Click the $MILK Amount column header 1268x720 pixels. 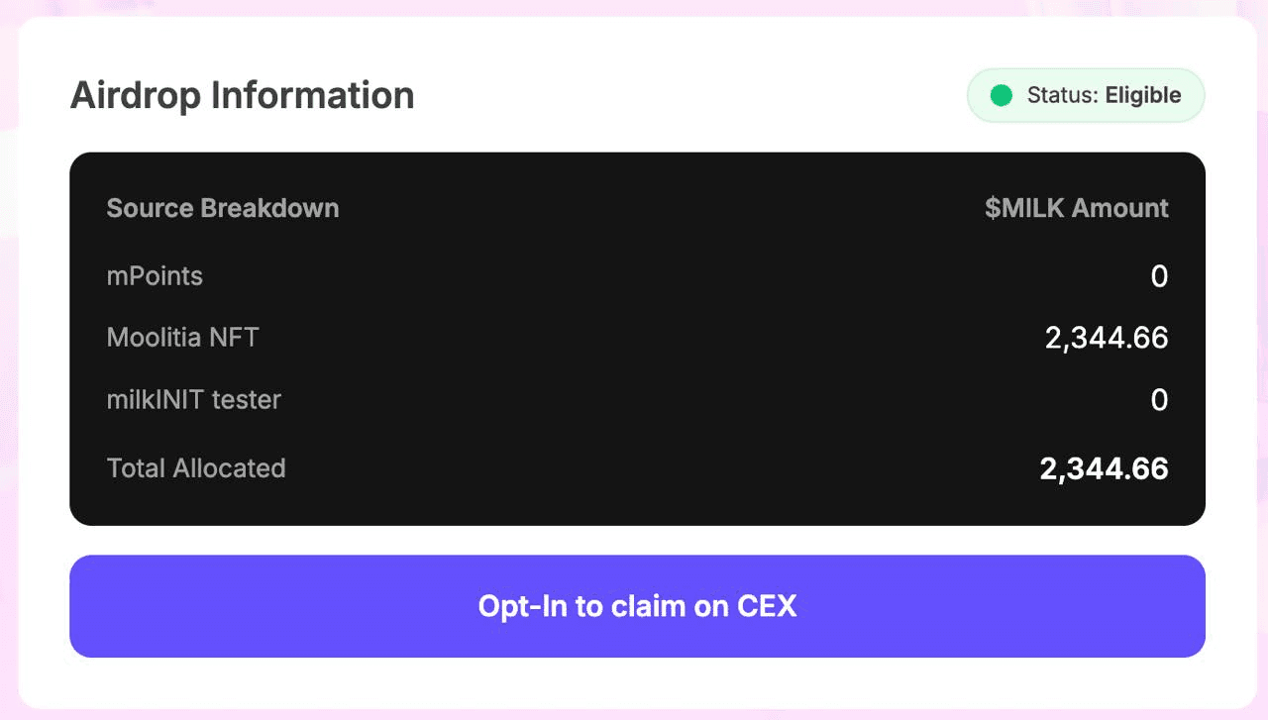tap(1078, 208)
